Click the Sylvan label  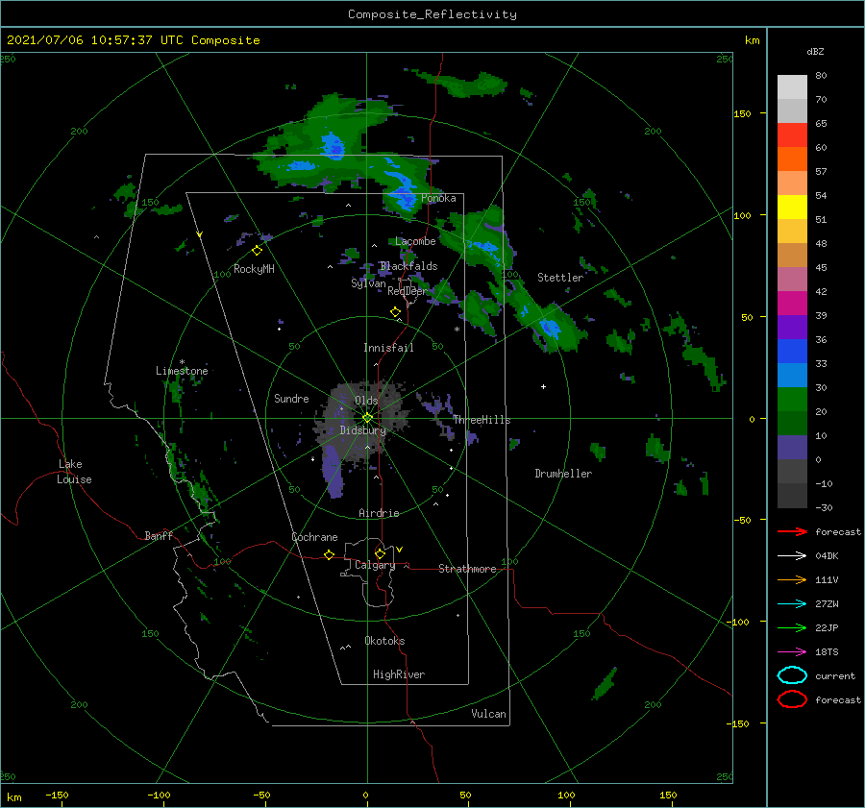pos(368,283)
